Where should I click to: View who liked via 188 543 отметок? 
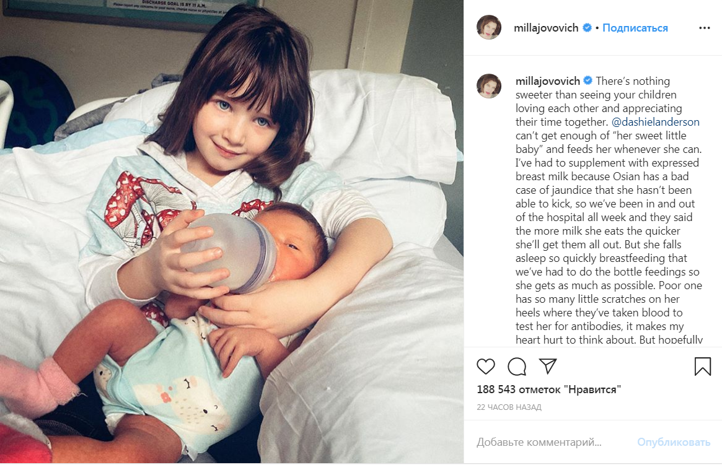click(549, 389)
